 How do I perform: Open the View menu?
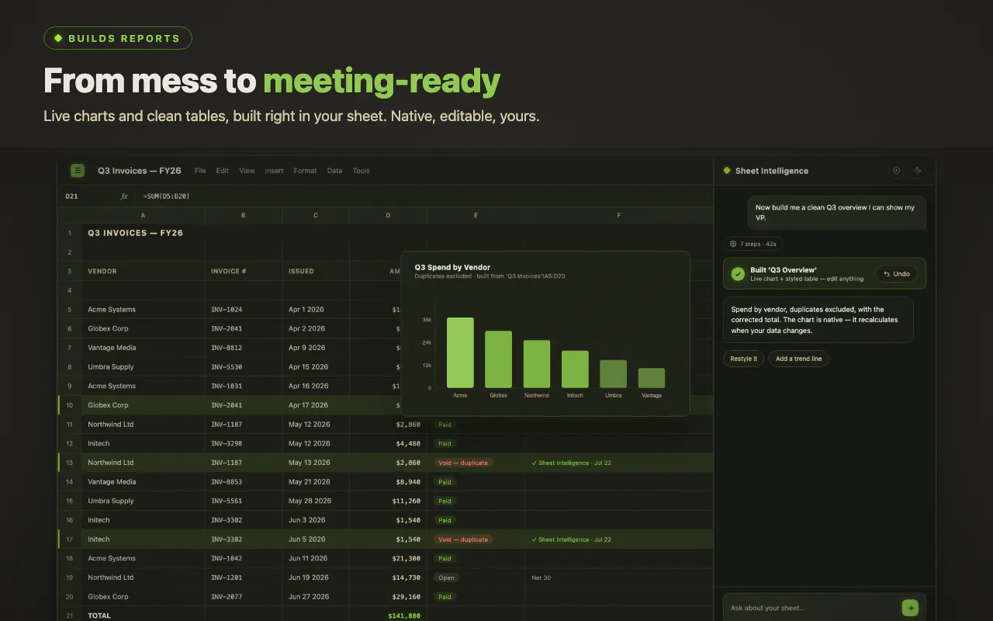[x=247, y=171]
